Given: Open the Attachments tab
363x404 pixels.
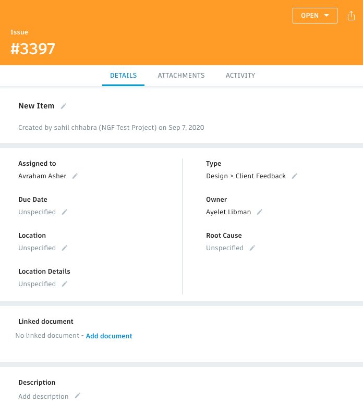Looking at the screenshot, I should (x=181, y=76).
